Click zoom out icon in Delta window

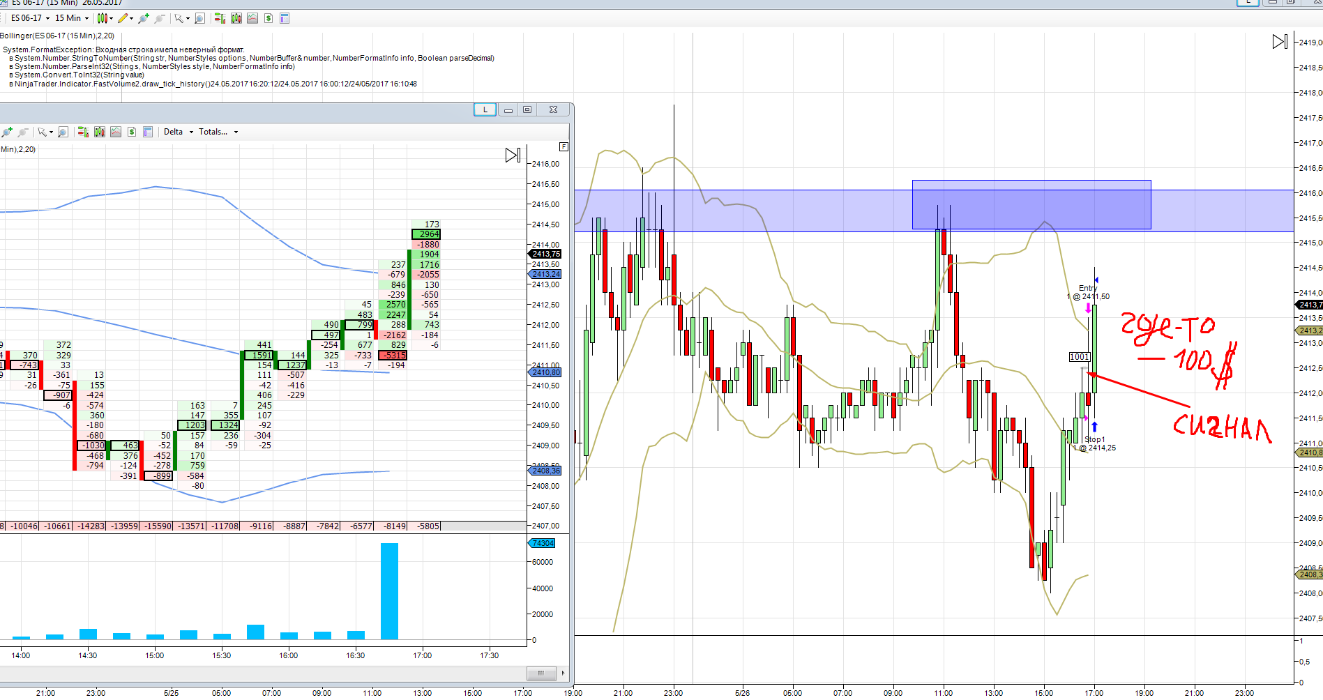(x=23, y=132)
